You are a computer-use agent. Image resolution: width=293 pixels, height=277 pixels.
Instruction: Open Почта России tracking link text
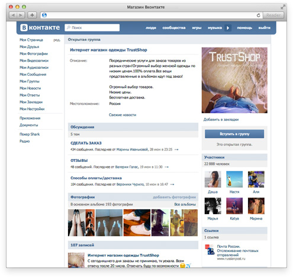237,251
